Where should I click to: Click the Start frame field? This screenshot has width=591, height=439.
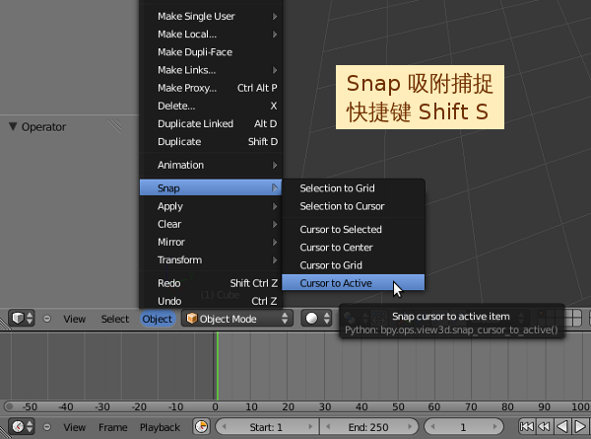pyautogui.click(x=267, y=427)
